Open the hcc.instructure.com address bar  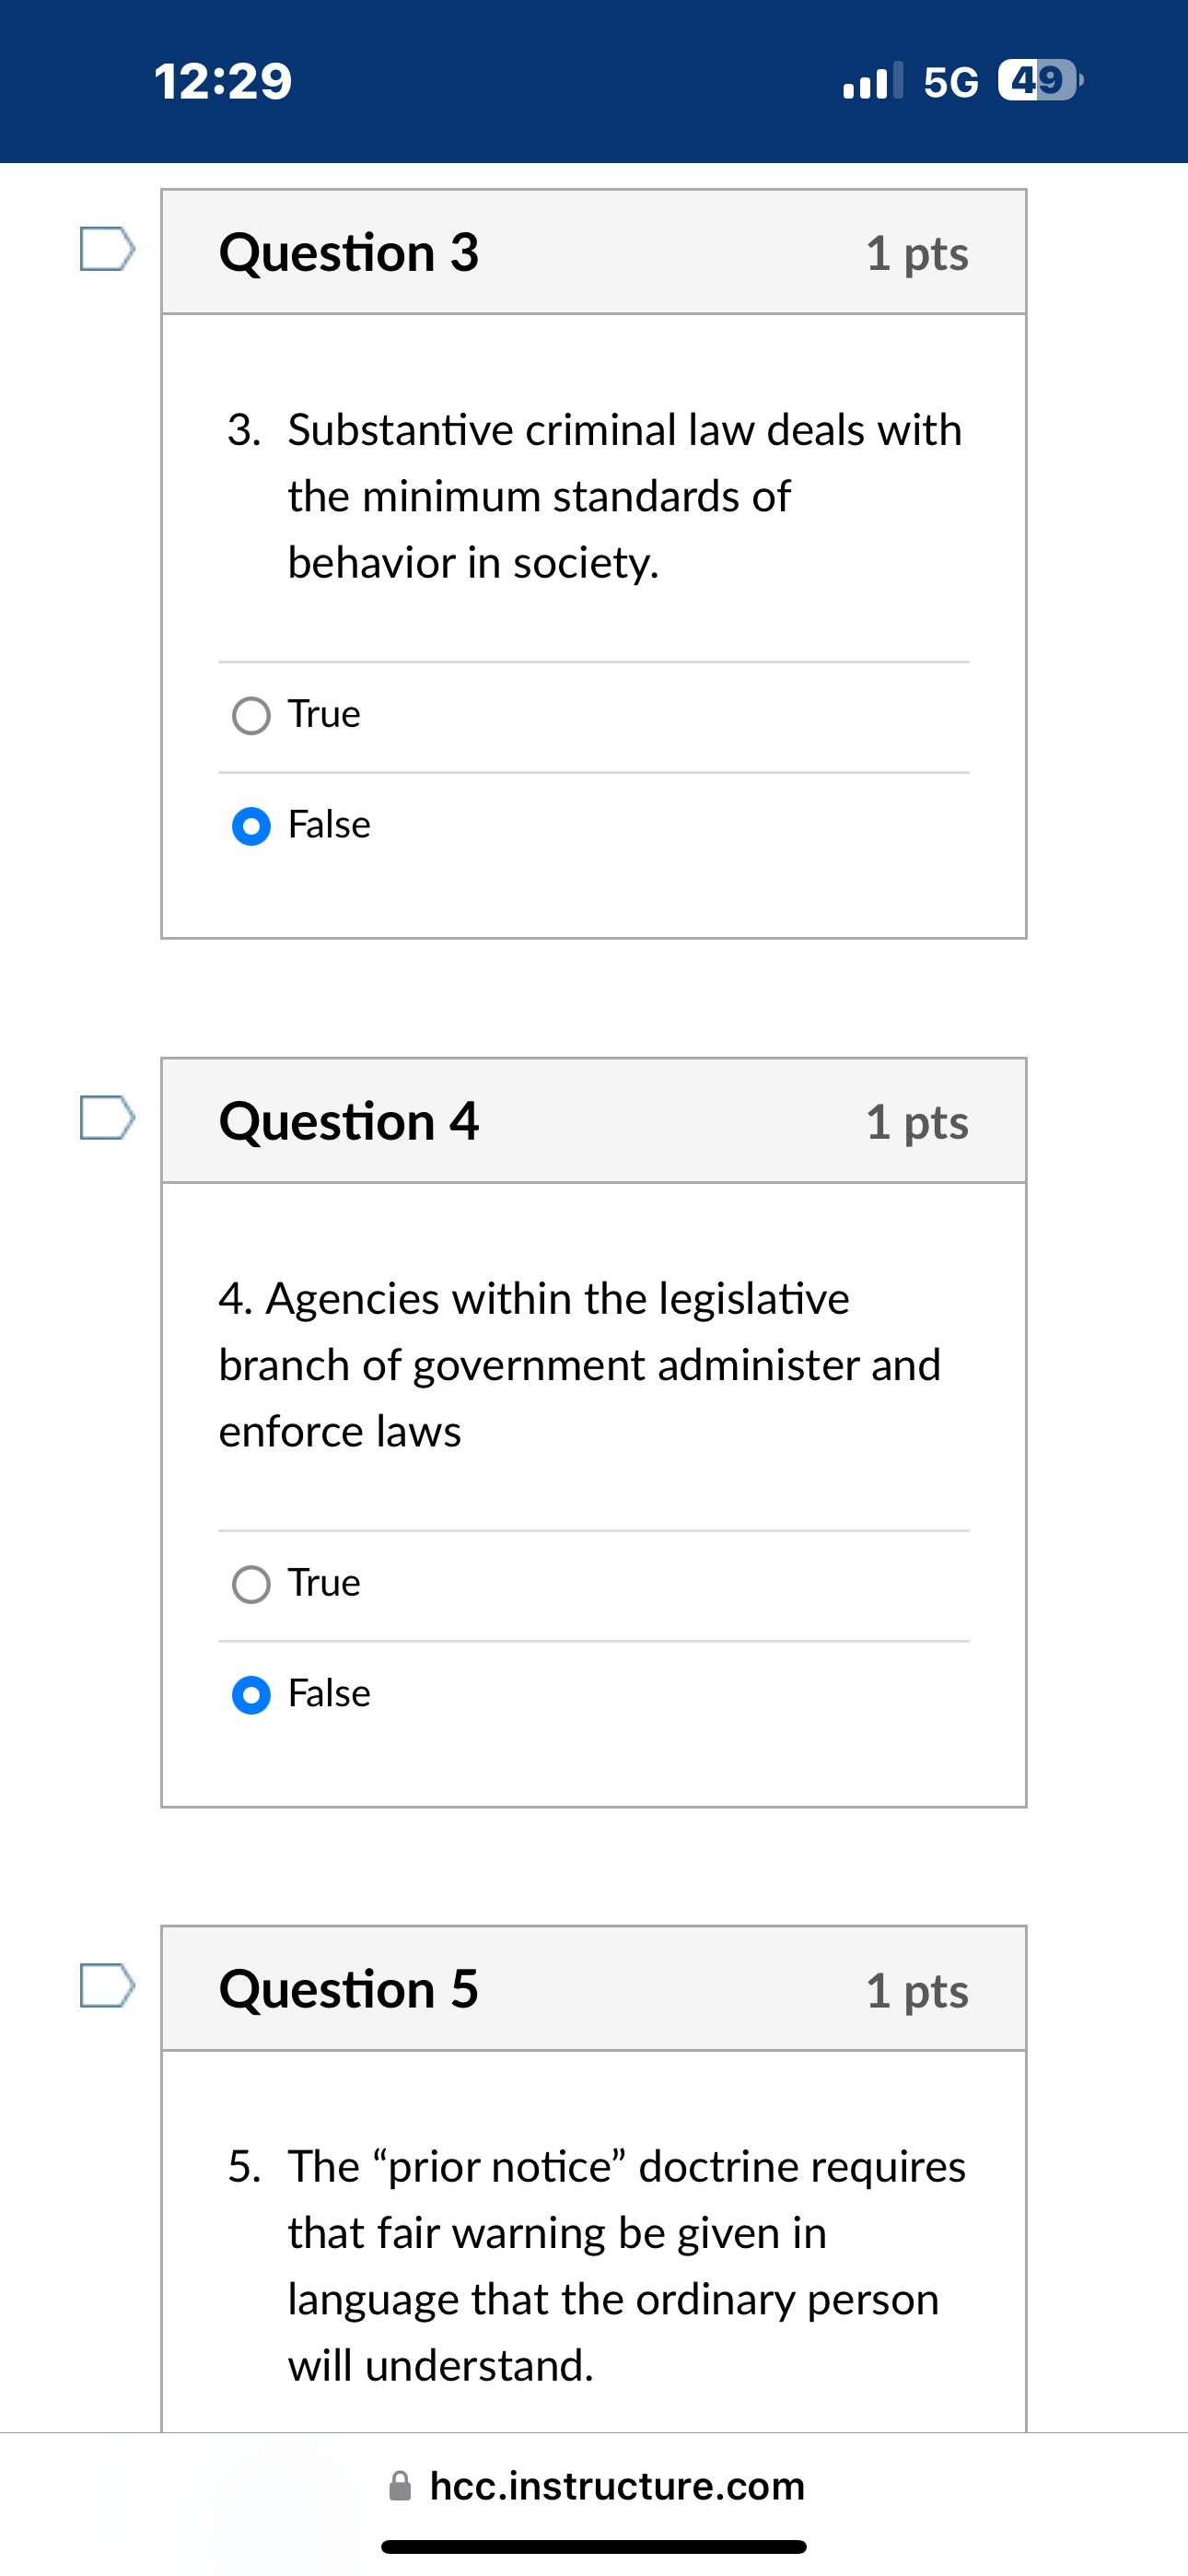pos(618,2486)
